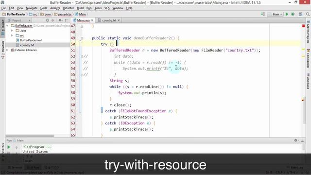Select country.txt in the project tree

(27, 45)
